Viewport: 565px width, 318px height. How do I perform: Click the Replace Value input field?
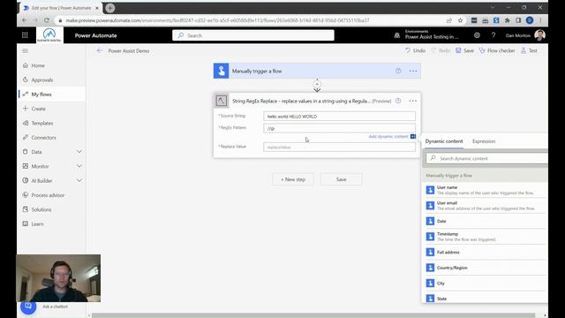(x=339, y=148)
